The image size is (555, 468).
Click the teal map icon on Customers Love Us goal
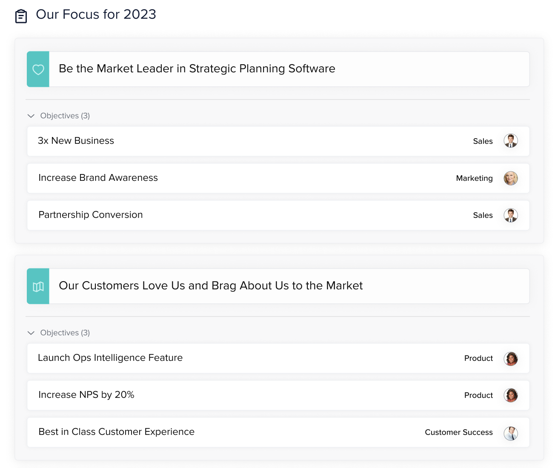click(38, 286)
